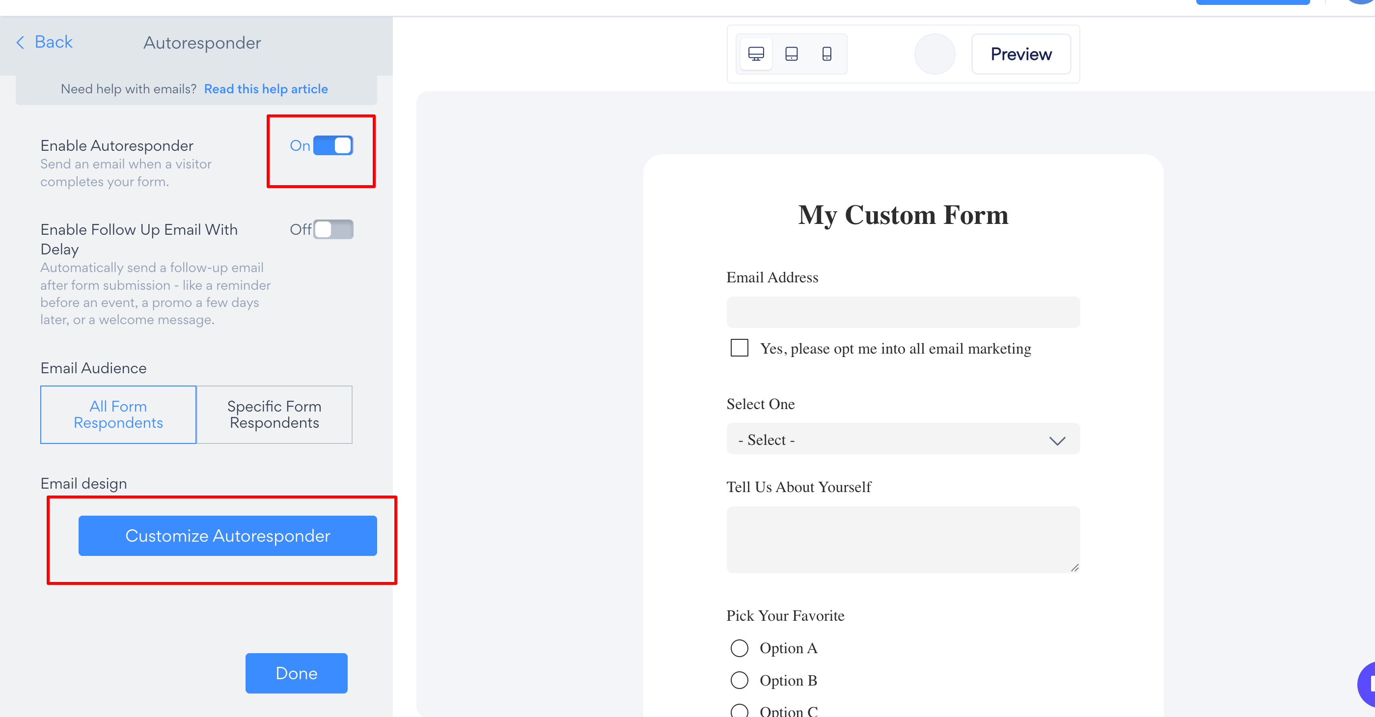This screenshot has height=717, width=1375.
Task: Choose the Option B radio button
Action: pos(739,680)
